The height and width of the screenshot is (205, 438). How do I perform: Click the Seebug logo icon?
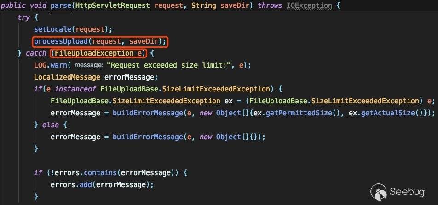click(379, 191)
